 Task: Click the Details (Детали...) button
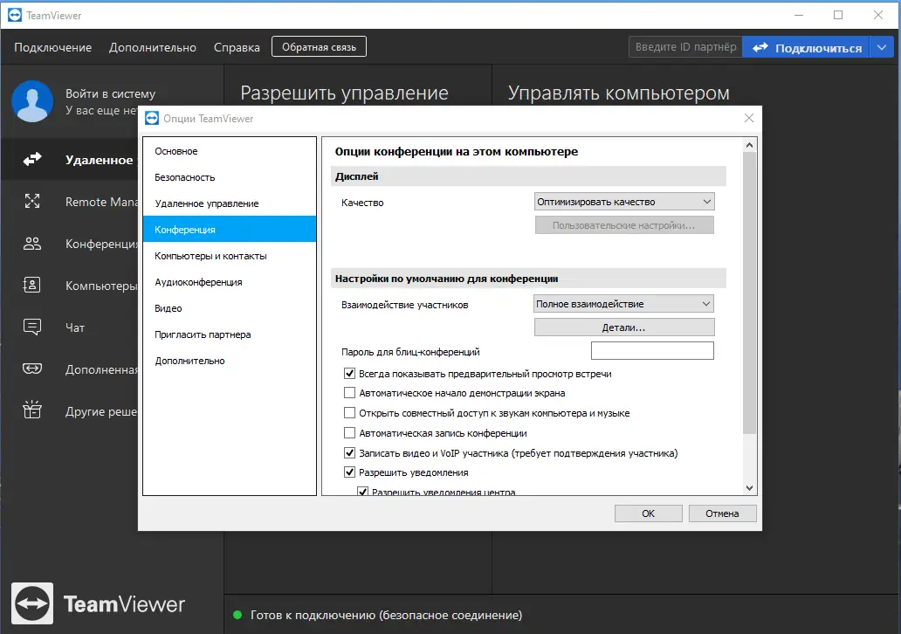click(x=624, y=327)
